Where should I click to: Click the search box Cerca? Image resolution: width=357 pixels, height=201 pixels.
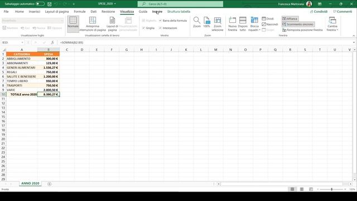180,4
